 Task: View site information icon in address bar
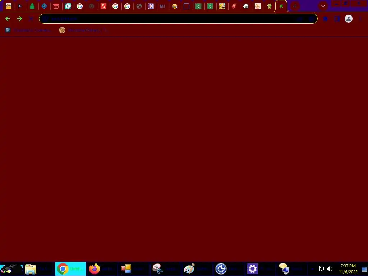coord(46,19)
